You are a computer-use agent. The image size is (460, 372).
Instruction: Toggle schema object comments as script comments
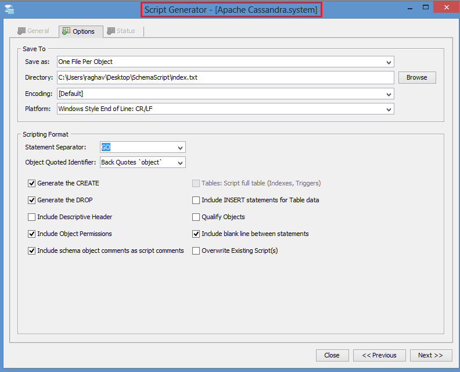(32, 251)
